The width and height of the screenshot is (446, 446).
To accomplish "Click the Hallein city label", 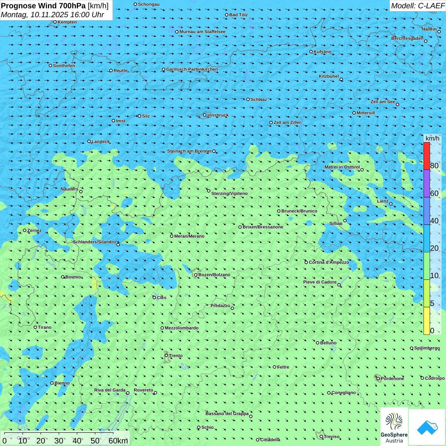I will click(x=429, y=29).
